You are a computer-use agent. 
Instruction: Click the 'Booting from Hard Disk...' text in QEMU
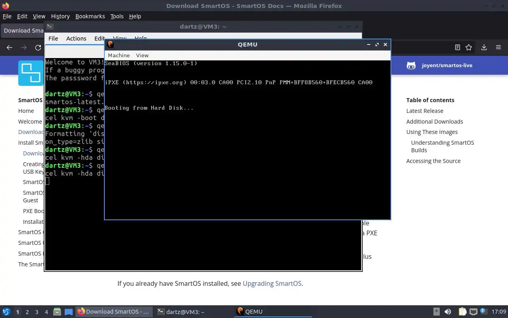click(x=149, y=108)
